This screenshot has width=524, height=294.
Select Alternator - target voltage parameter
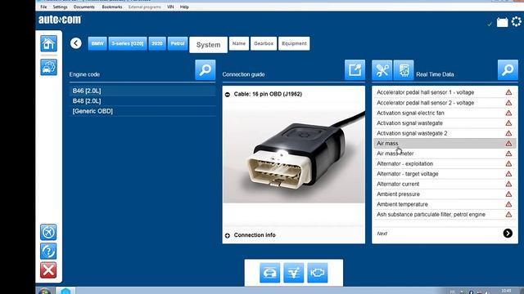point(445,174)
